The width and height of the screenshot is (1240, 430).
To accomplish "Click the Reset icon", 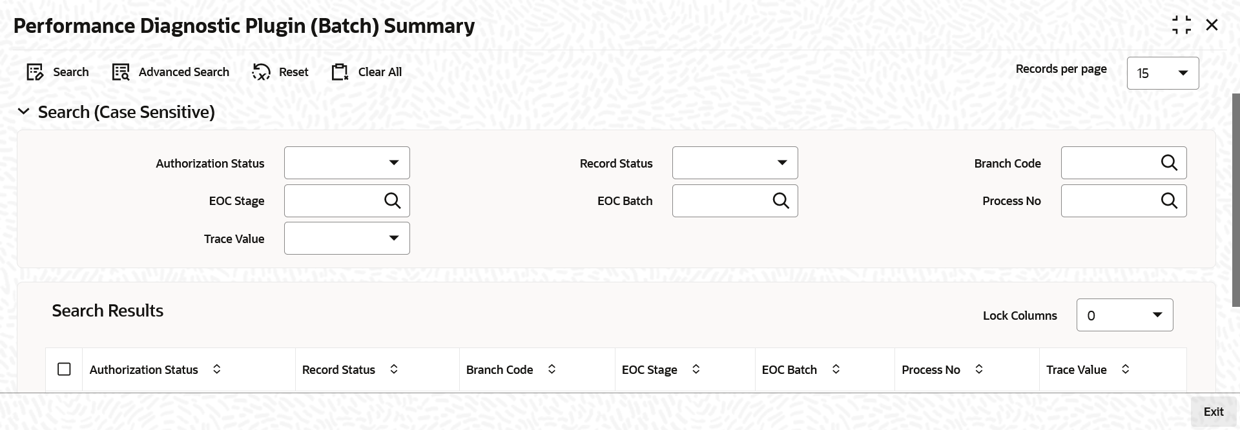I will coord(261,72).
